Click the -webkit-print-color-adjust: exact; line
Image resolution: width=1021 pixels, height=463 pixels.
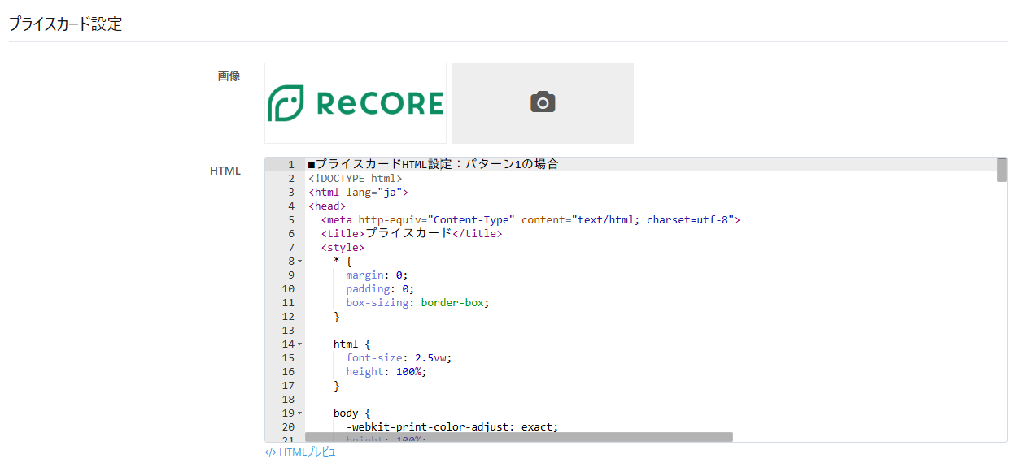(x=452, y=426)
